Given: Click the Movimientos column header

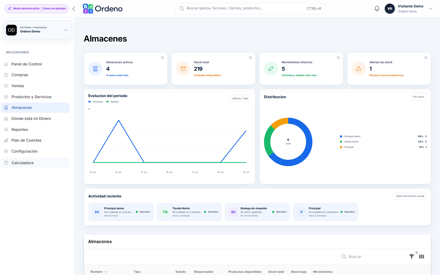Looking at the screenshot, I should (x=323, y=272).
